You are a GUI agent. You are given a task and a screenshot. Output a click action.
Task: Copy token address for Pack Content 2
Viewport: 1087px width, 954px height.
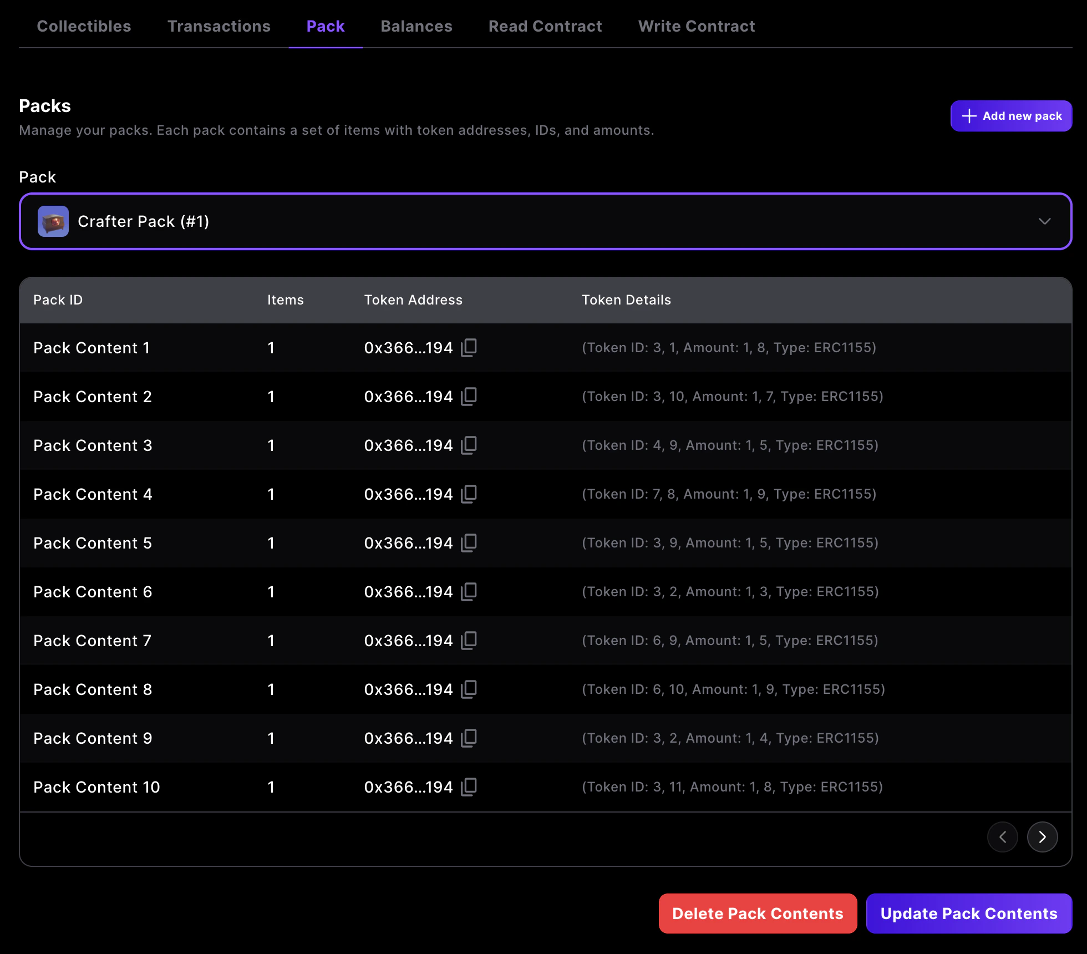tap(469, 397)
